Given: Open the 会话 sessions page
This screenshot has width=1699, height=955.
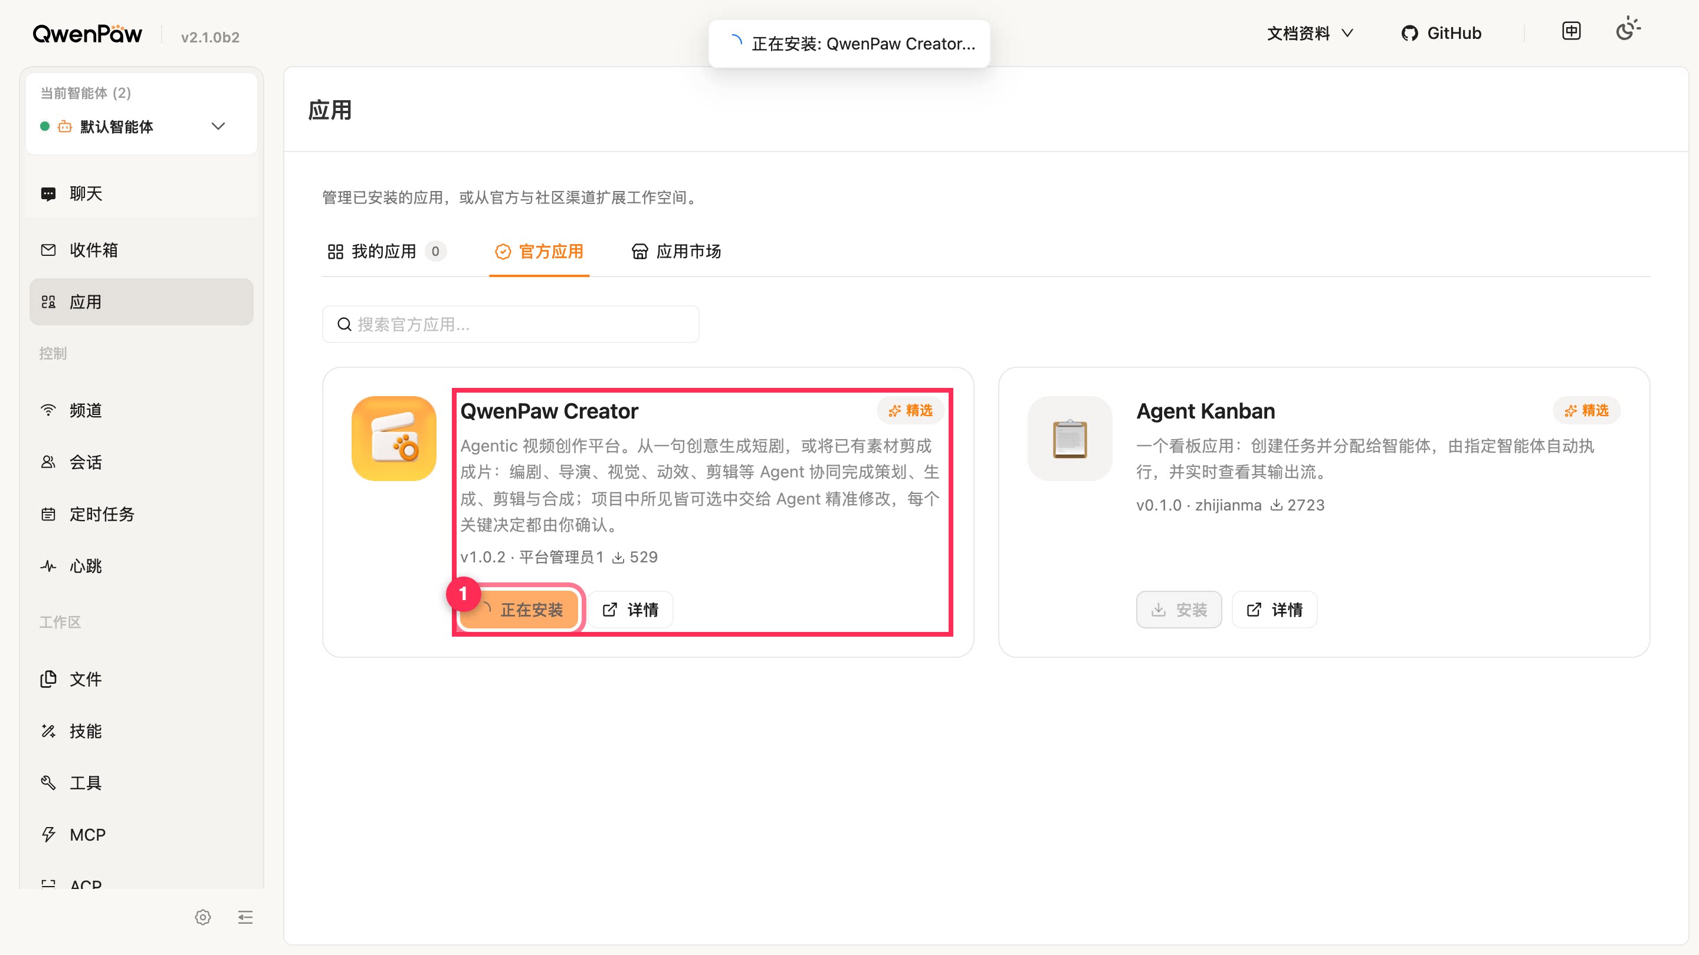Looking at the screenshot, I should point(141,462).
